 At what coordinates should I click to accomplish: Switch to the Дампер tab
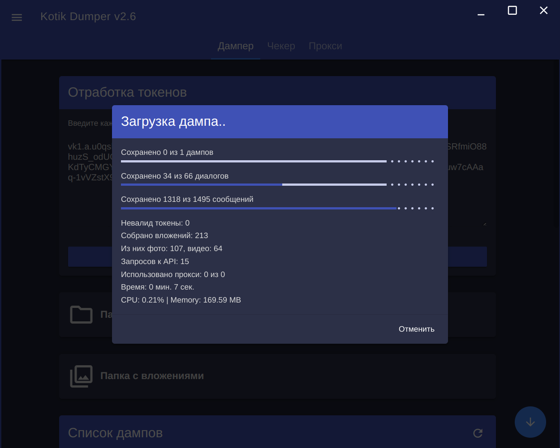coord(236,46)
